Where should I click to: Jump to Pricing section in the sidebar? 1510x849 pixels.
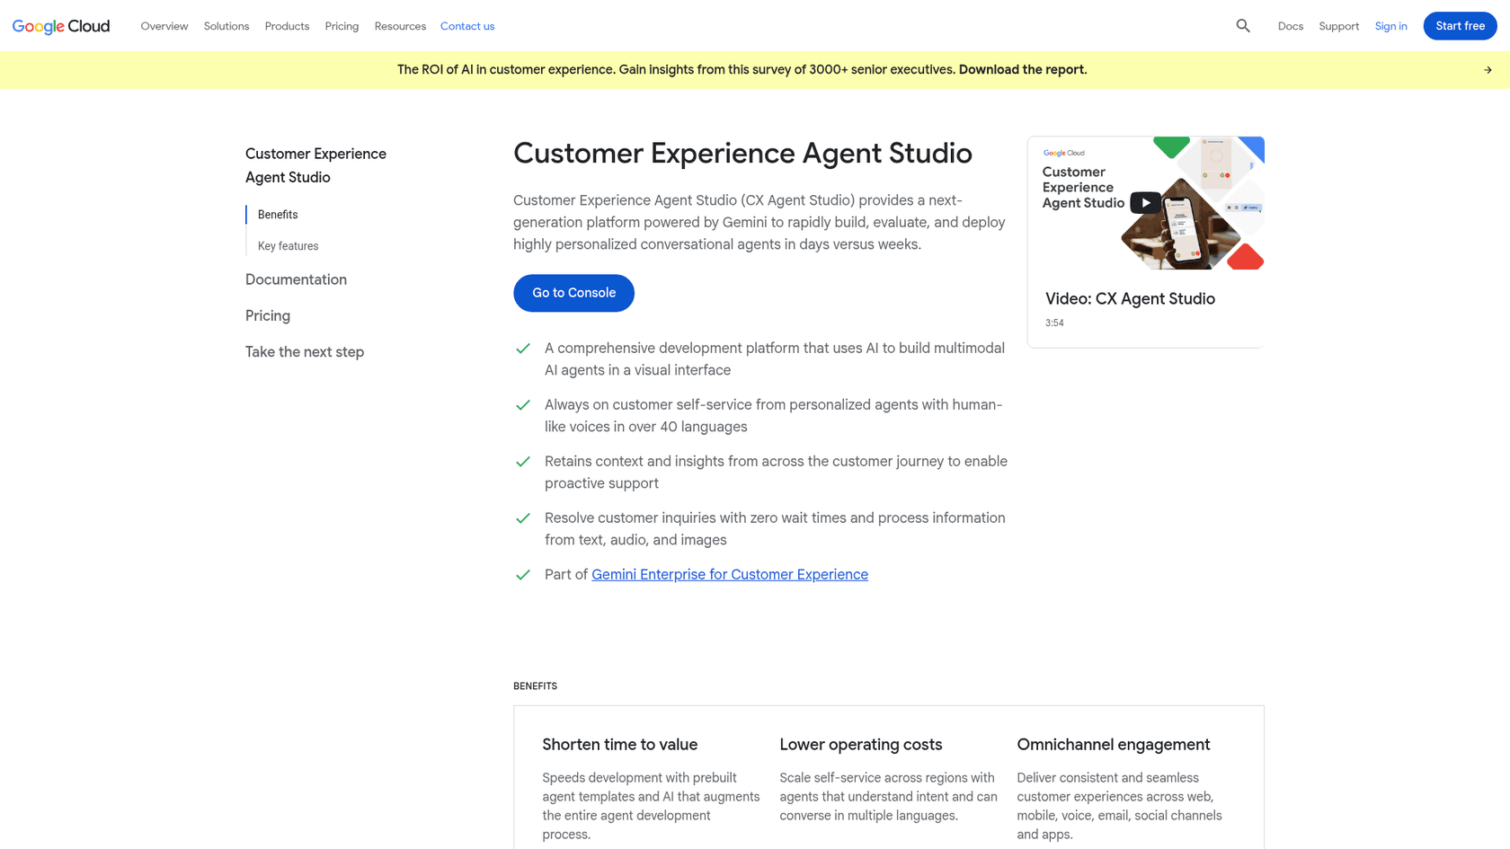pos(268,316)
